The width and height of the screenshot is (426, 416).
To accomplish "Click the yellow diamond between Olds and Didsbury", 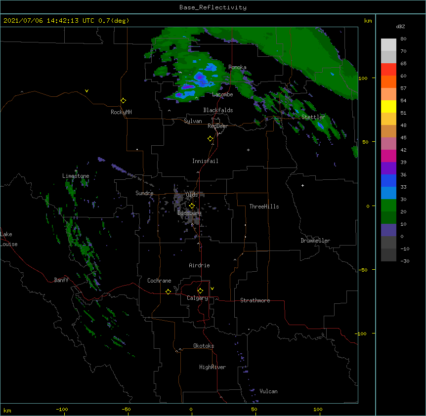I will coord(192,206).
